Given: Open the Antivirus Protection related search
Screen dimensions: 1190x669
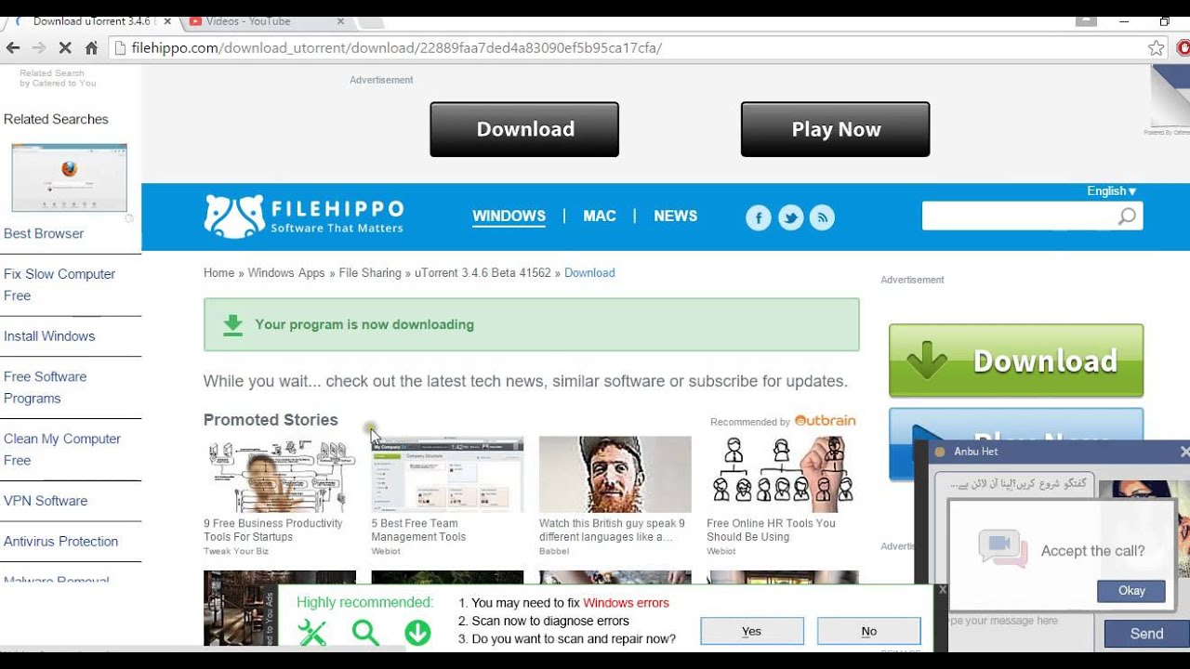Looking at the screenshot, I should [60, 542].
